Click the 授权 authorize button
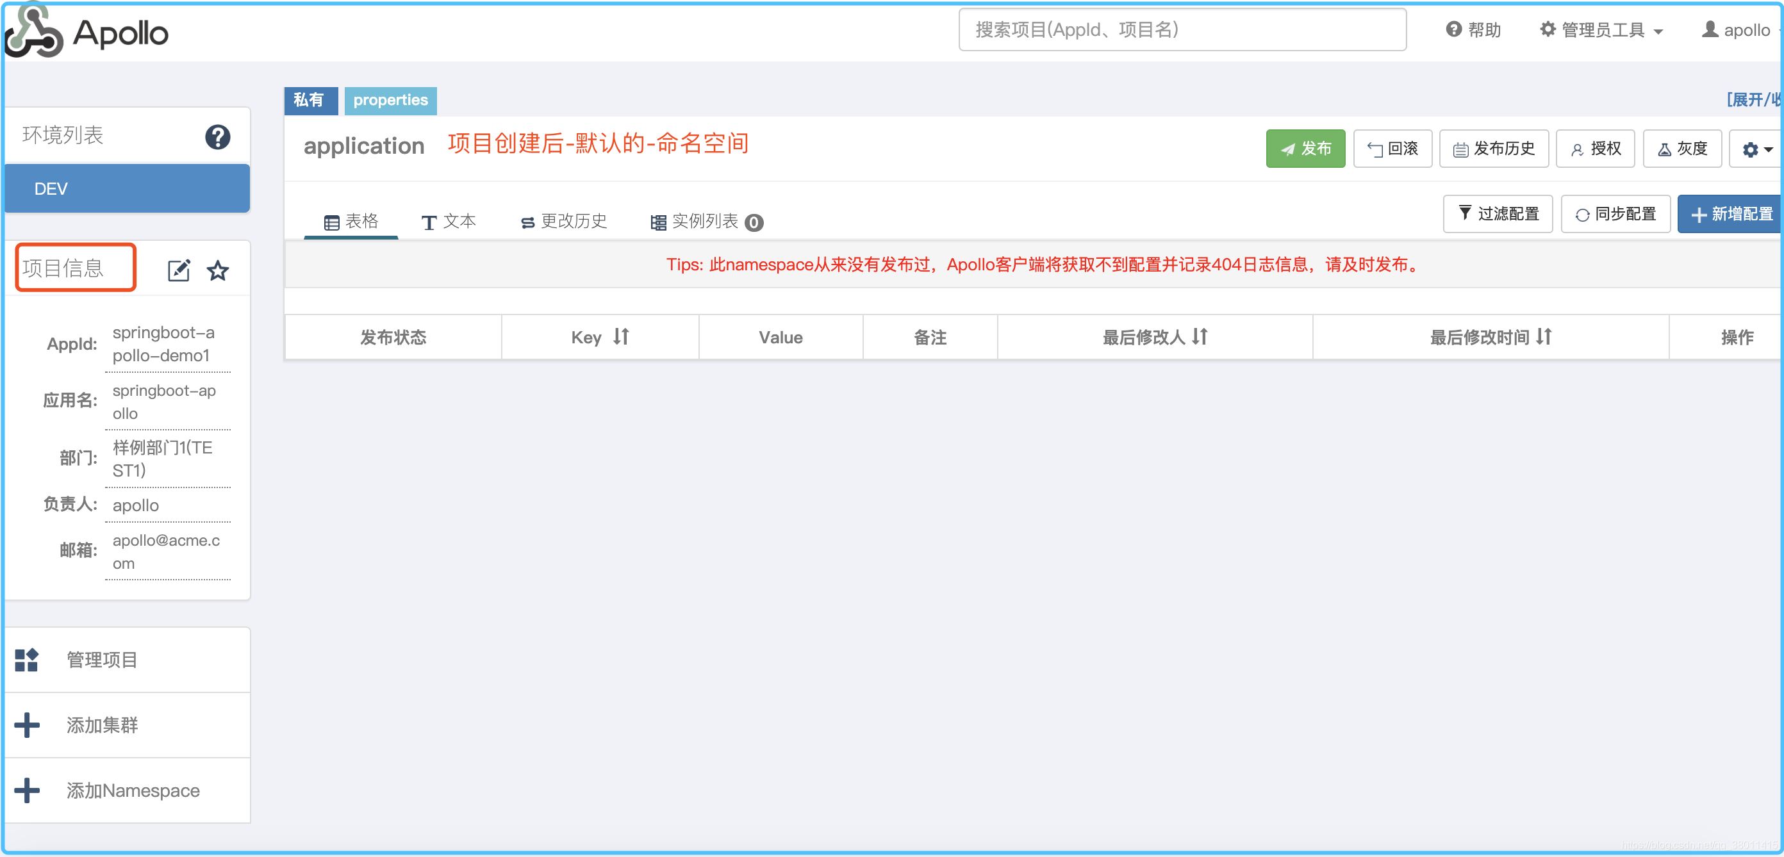Image resolution: width=1784 pixels, height=857 pixels. pos(1596,149)
